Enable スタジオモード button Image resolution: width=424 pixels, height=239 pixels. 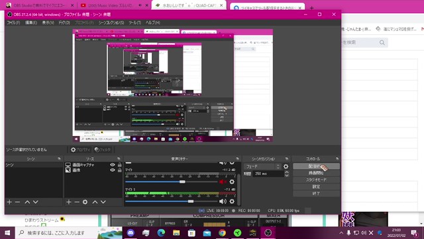pos(316,180)
